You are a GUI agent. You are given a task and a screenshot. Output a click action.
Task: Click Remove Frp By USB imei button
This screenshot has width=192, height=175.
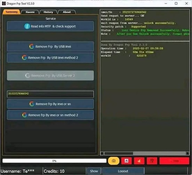point(50,47)
